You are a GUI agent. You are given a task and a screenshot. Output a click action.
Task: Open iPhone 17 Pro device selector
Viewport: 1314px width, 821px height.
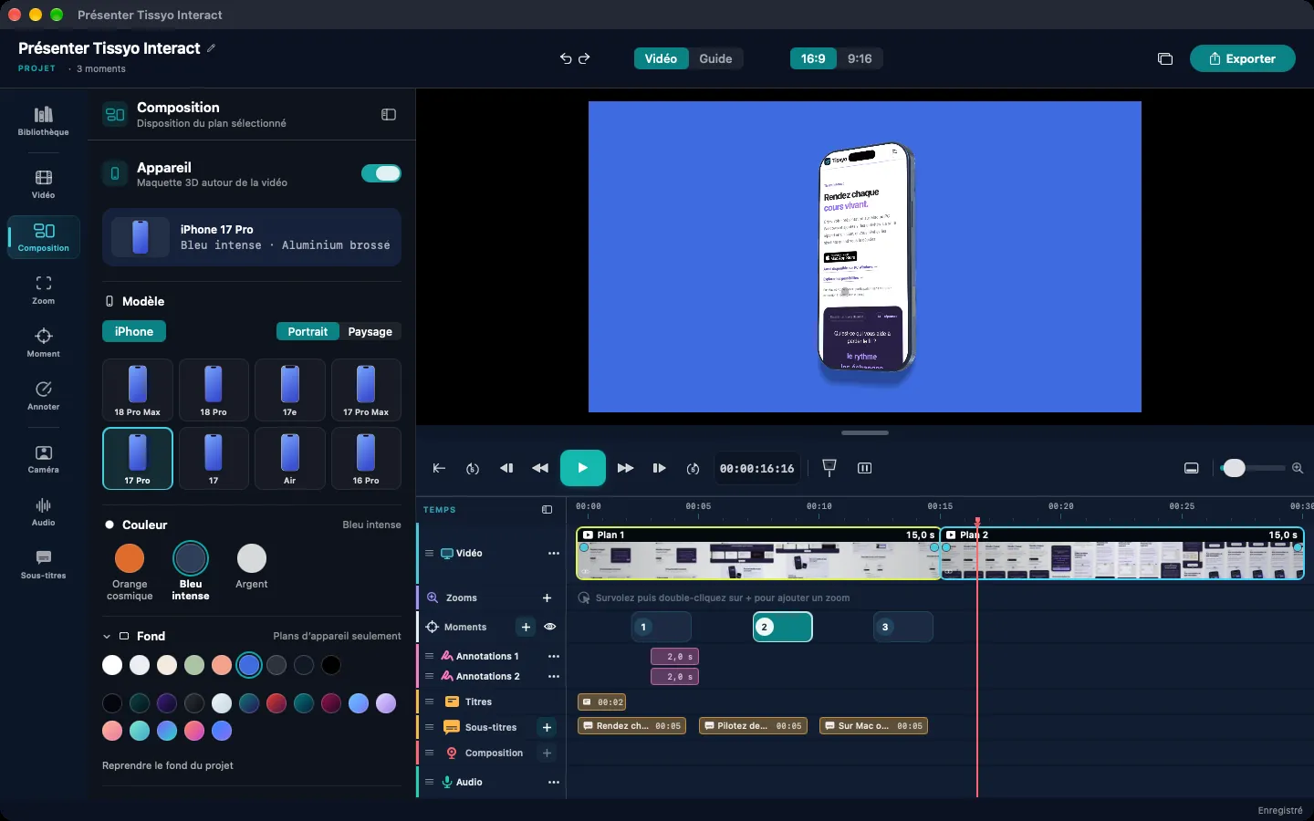click(252, 237)
